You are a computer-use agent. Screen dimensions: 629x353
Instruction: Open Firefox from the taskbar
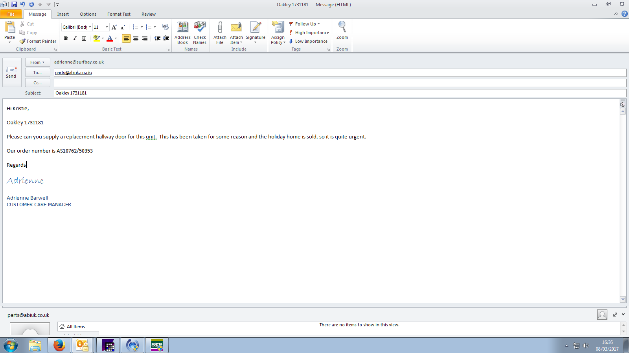pos(59,345)
